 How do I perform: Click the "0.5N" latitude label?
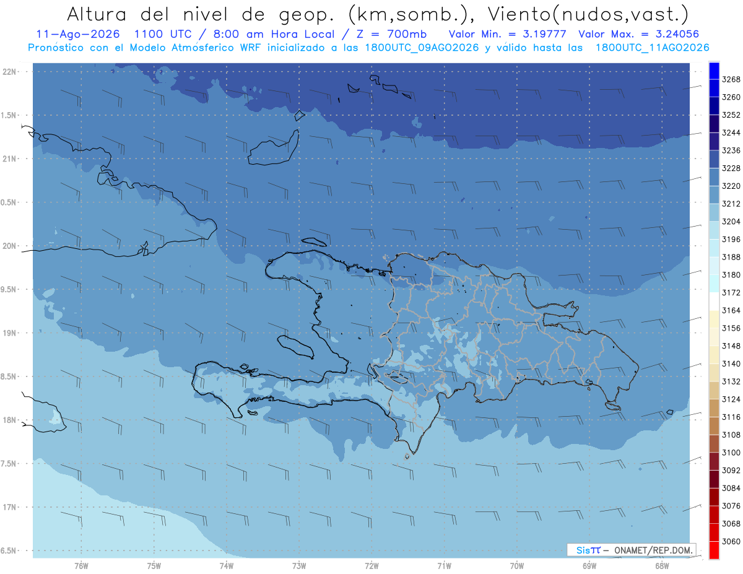point(8,202)
